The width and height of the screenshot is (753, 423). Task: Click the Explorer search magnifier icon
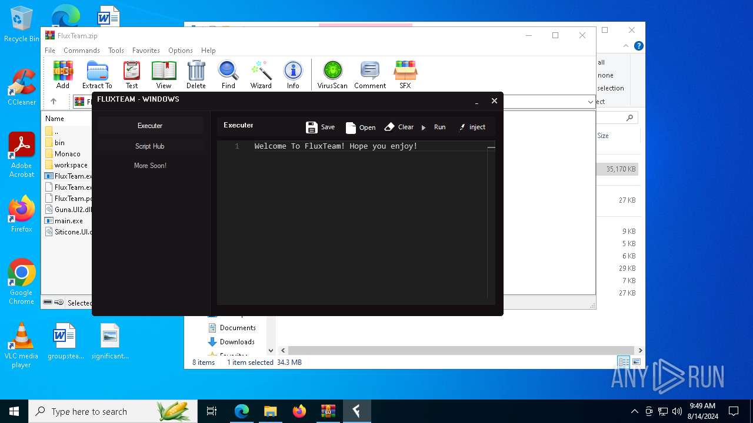pyautogui.click(x=629, y=118)
